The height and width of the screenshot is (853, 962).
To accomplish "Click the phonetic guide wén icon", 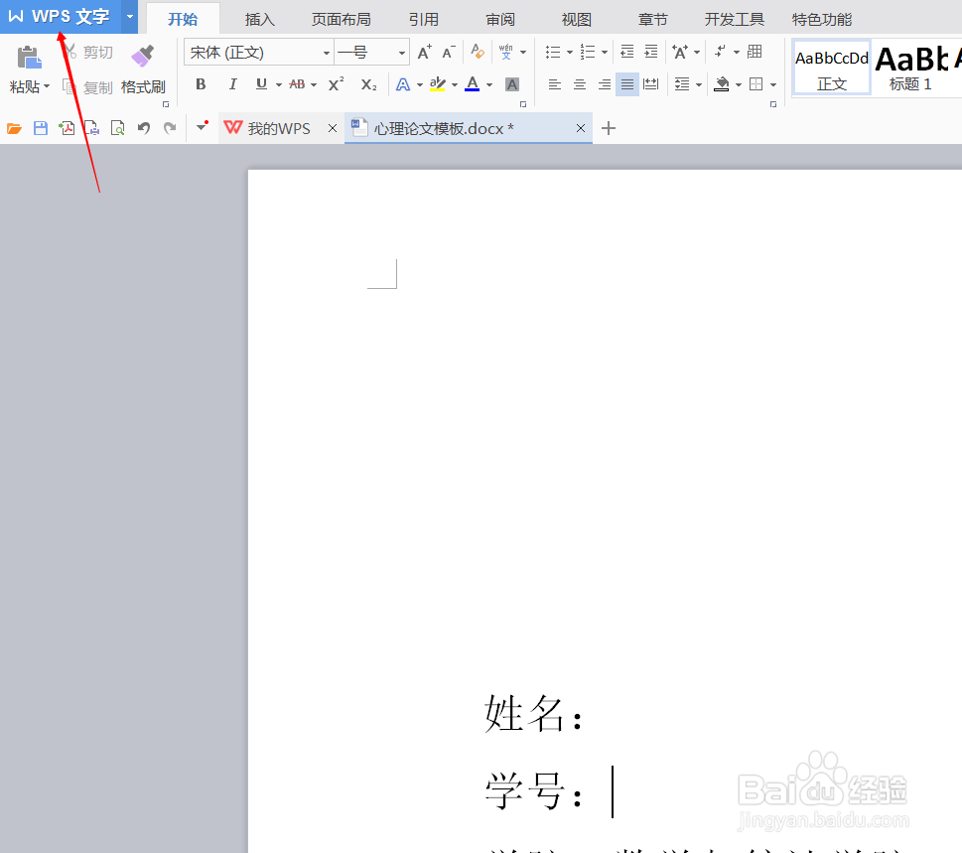I will click(x=506, y=53).
